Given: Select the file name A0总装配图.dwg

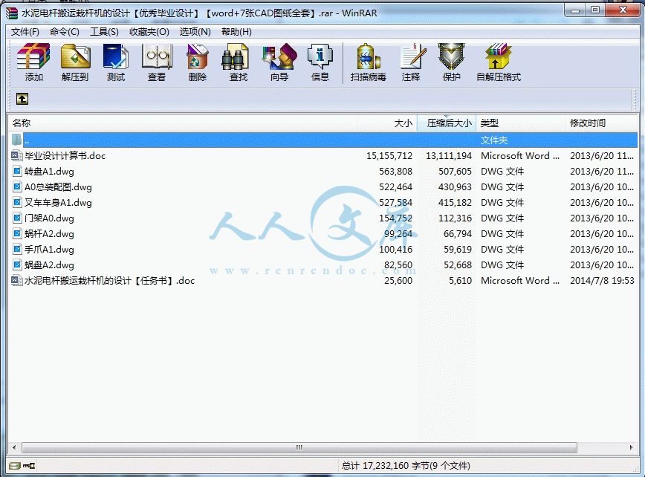Looking at the screenshot, I should [x=58, y=187].
